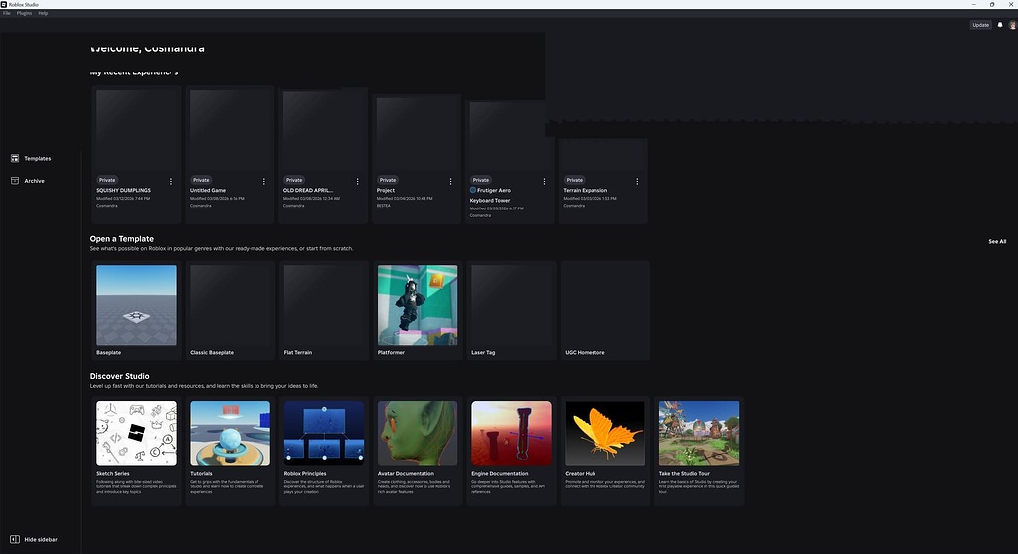
Task: Open the Templates section label
Action: click(38, 158)
